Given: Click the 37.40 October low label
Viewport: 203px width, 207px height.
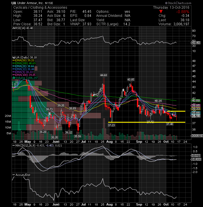Looking at the screenshot, I should 170,124.
